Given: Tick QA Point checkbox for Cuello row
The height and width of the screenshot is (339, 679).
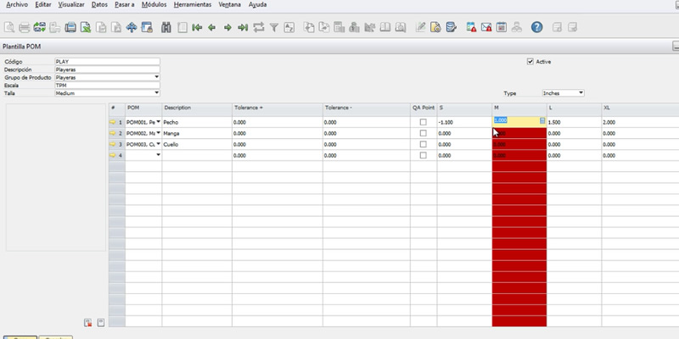Looking at the screenshot, I should pos(423,145).
